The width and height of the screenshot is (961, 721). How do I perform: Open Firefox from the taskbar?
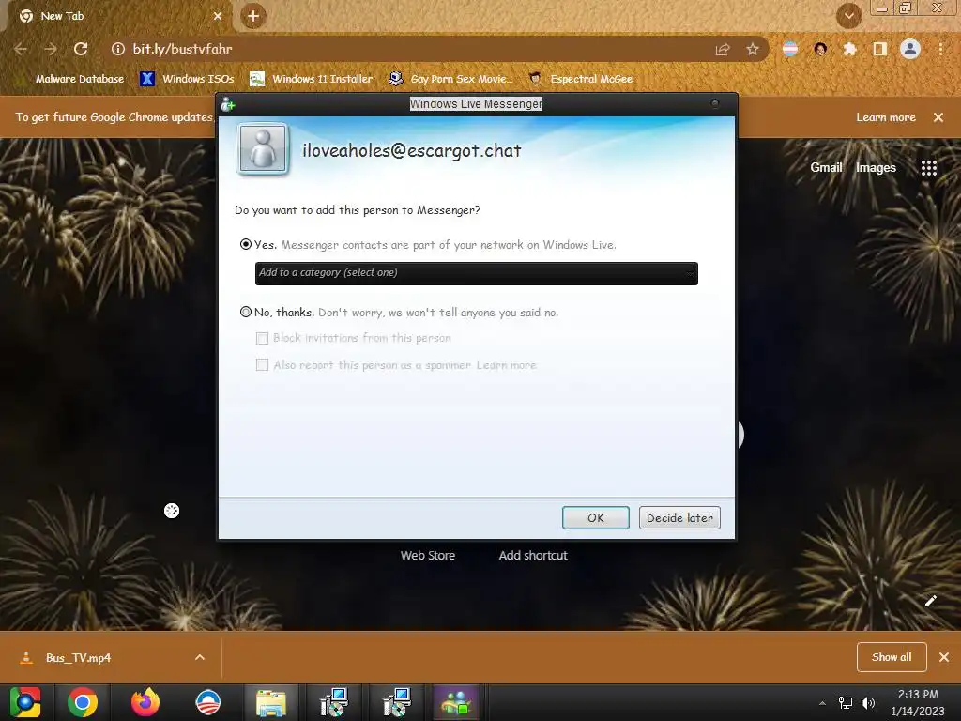point(145,702)
